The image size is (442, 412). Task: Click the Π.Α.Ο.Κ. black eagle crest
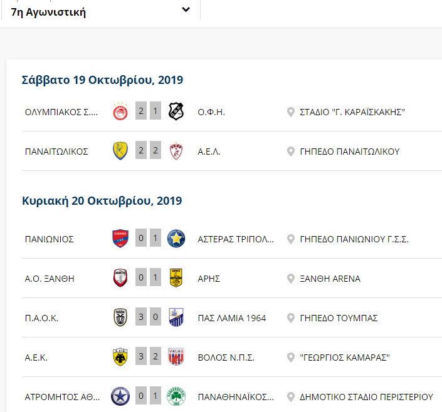tap(120, 317)
